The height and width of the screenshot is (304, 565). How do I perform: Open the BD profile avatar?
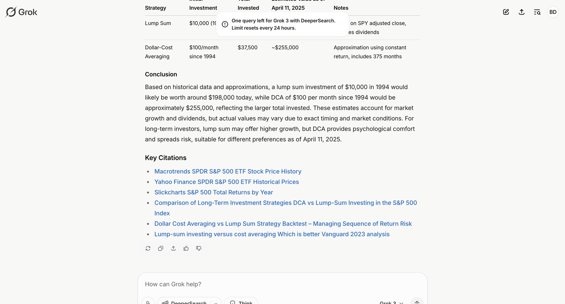(x=553, y=12)
